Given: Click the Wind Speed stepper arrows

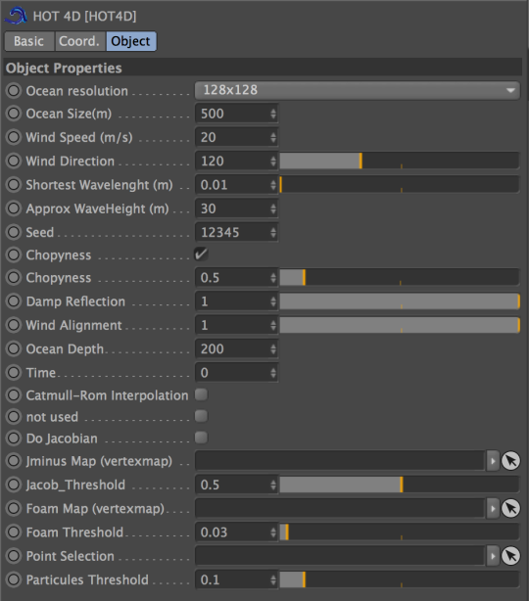Looking at the screenshot, I should tap(272, 137).
